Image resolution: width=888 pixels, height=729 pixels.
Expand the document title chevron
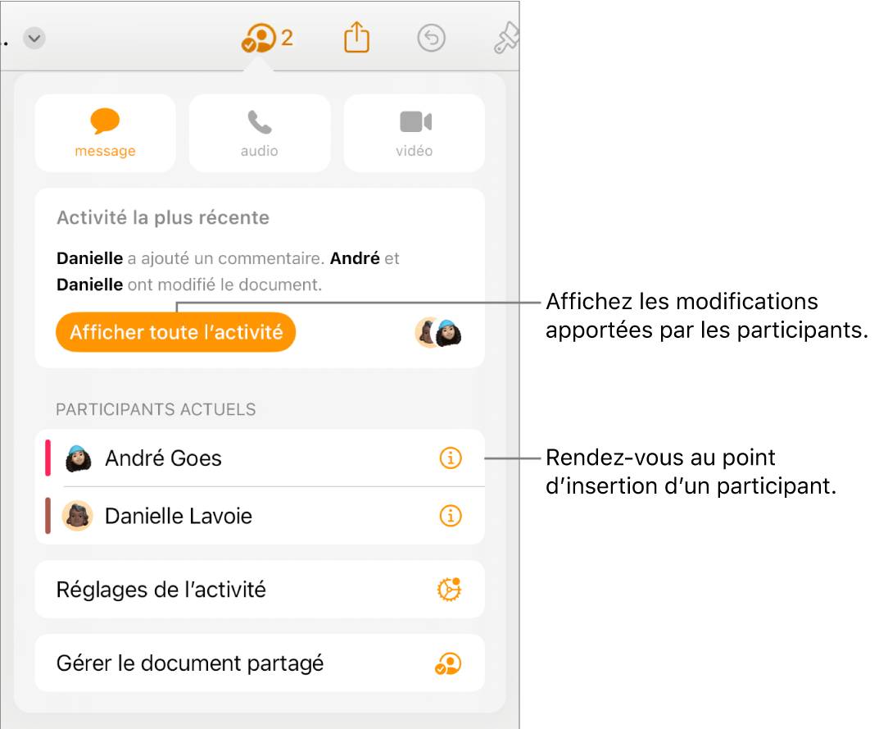34,39
